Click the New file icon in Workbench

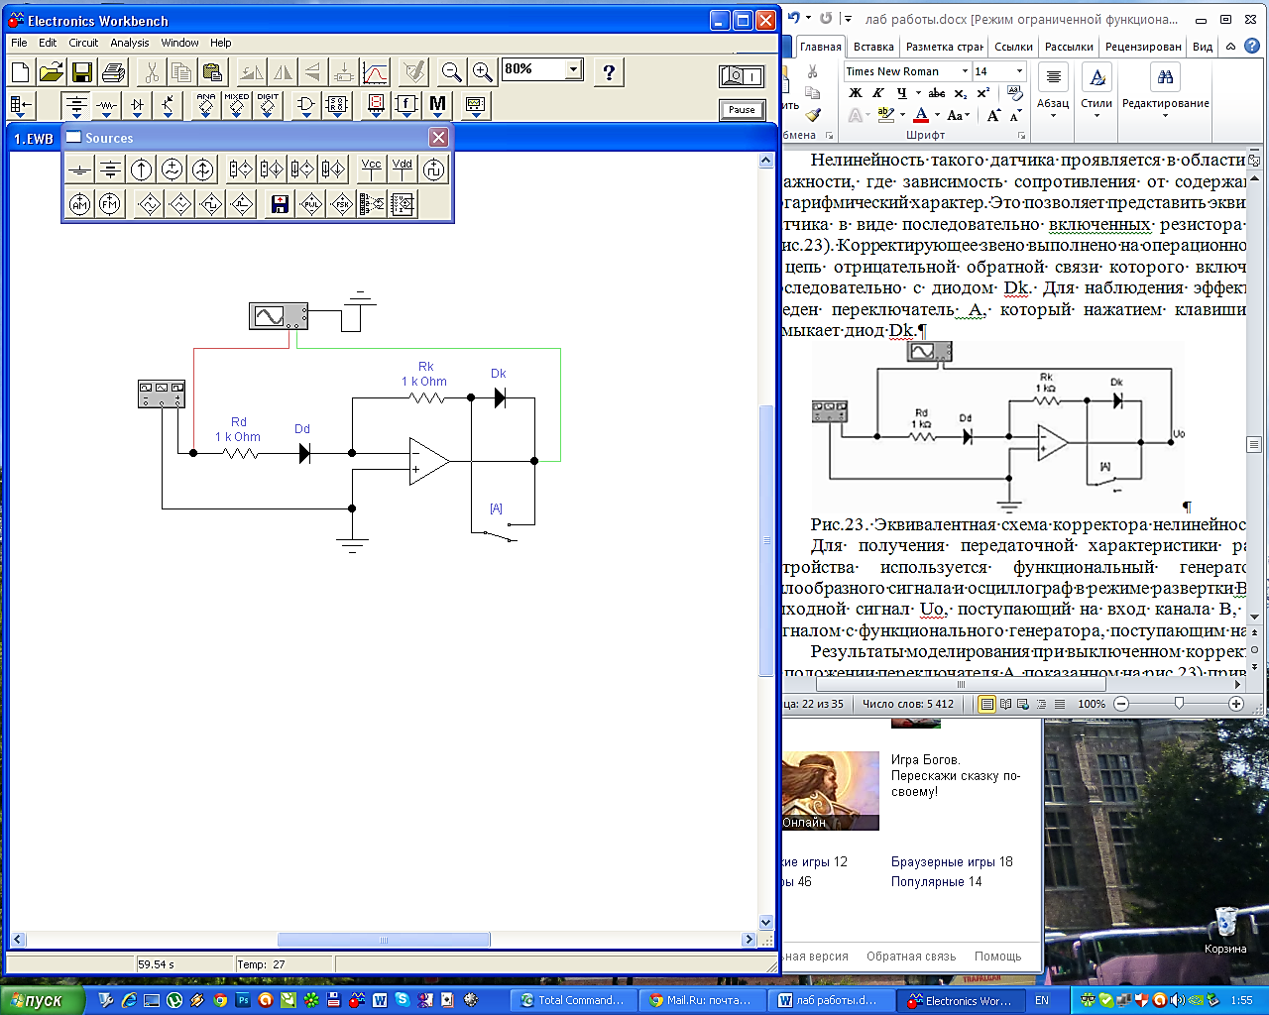pyautogui.click(x=21, y=72)
